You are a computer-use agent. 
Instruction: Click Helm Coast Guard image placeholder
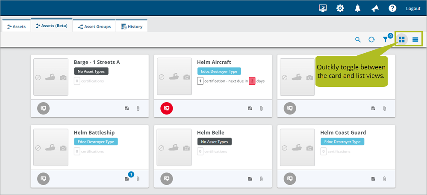(x=297, y=148)
